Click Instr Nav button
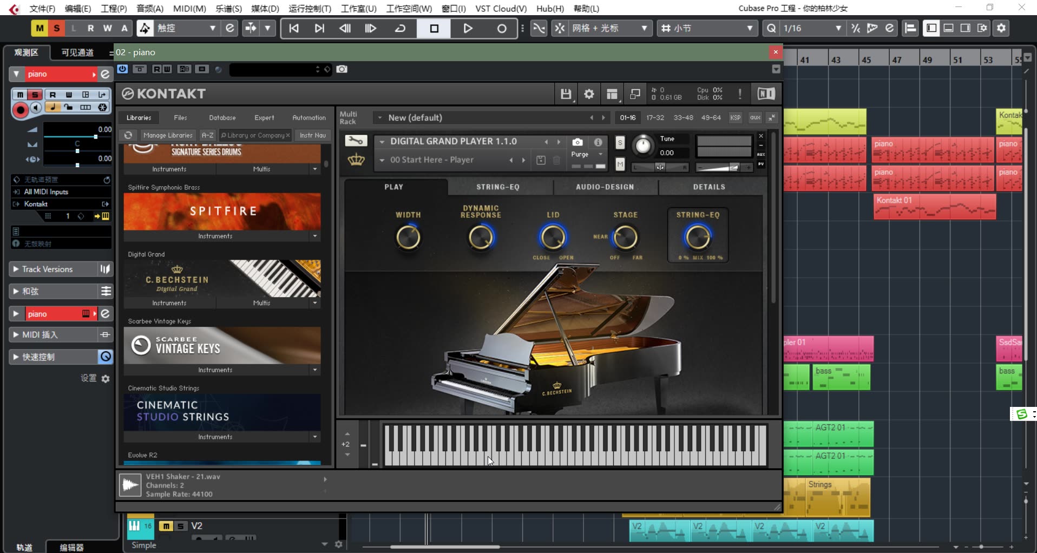 [313, 135]
